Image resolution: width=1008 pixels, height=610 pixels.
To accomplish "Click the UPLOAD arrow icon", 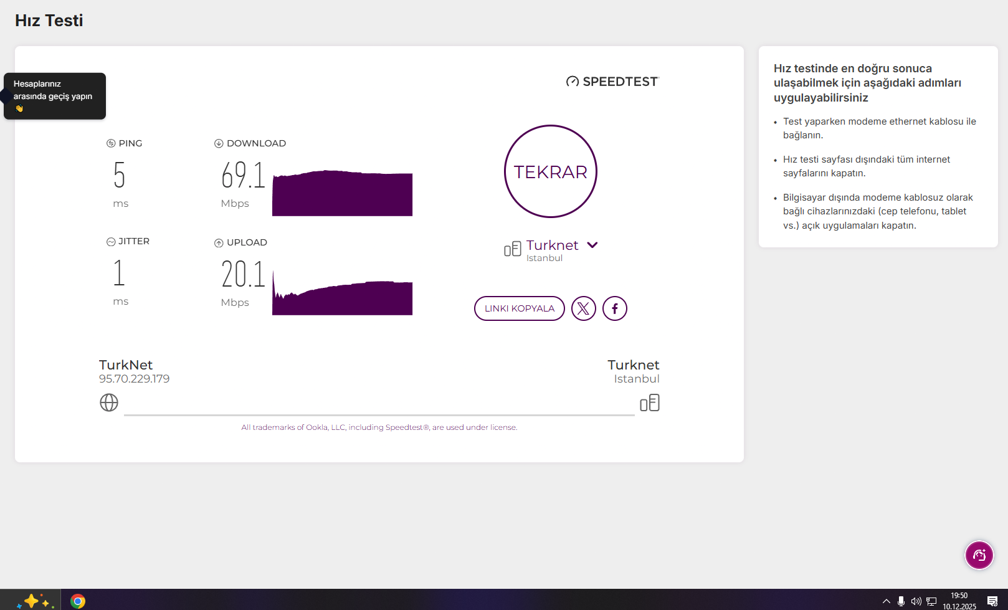I will coord(219,243).
